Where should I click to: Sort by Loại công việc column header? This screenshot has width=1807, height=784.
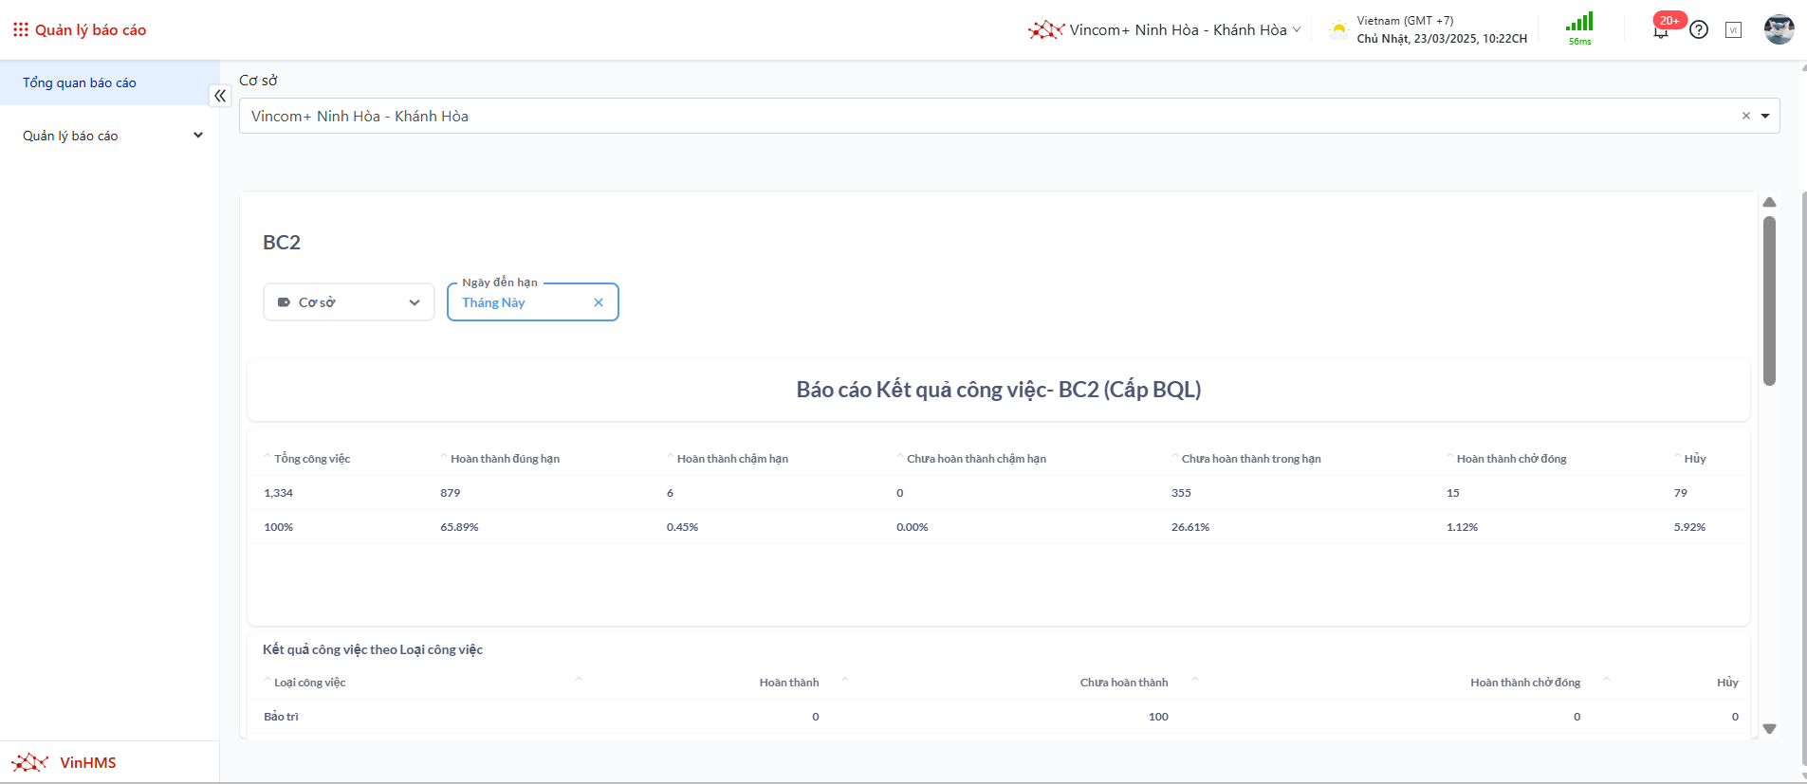(309, 683)
